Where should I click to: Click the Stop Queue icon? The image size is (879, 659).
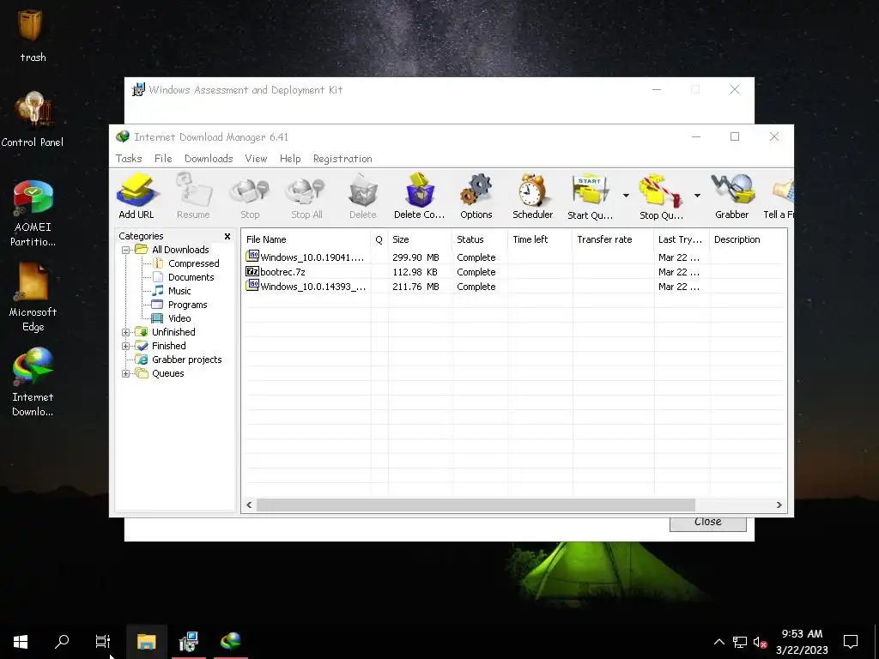(x=661, y=196)
